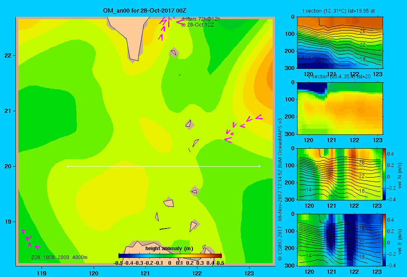Viewport: 407px width, 277px height.
Task: Click latitude label 19 on the main map
Action: coord(8,222)
